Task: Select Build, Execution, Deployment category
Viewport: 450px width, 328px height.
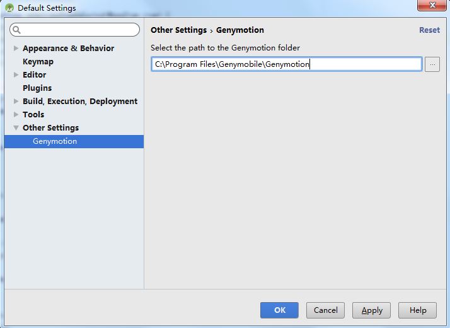Action: pyautogui.click(x=80, y=101)
